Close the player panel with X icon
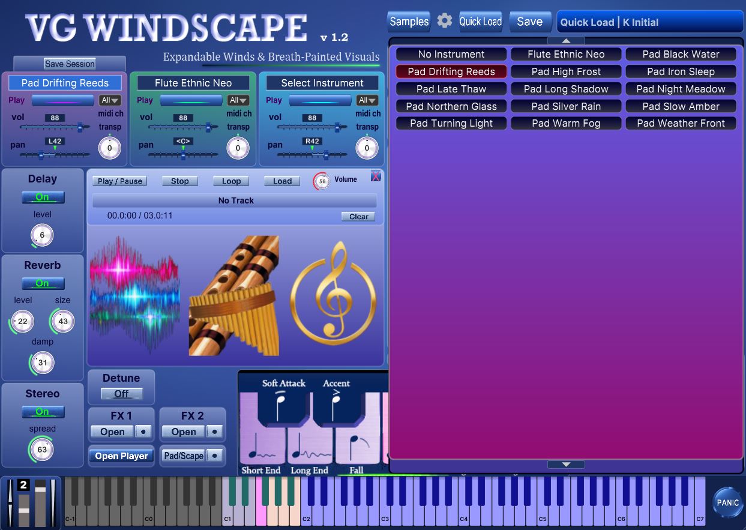The image size is (746, 530). coord(376,176)
